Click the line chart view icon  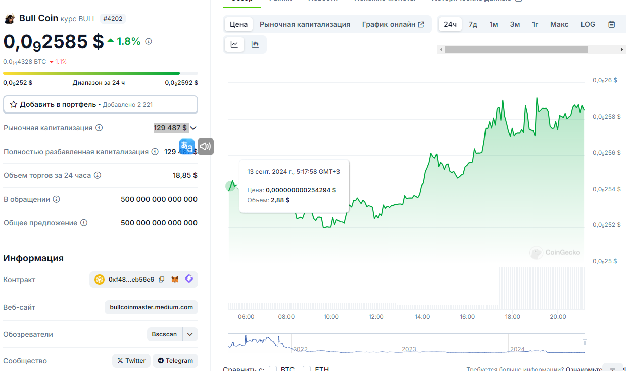tap(234, 44)
